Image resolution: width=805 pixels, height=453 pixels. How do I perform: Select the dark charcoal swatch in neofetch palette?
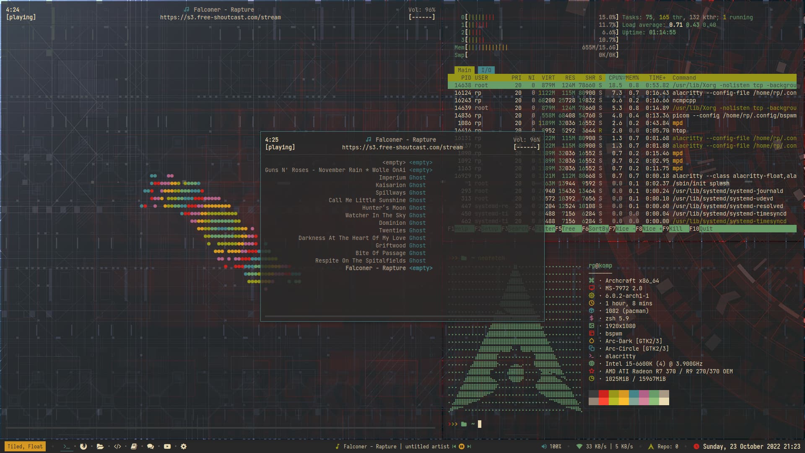click(x=594, y=394)
